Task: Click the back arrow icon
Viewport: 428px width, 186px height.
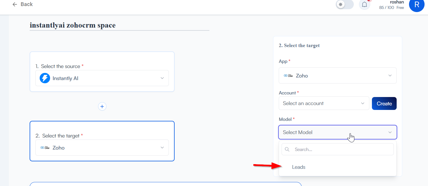Action: [x=15, y=4]
